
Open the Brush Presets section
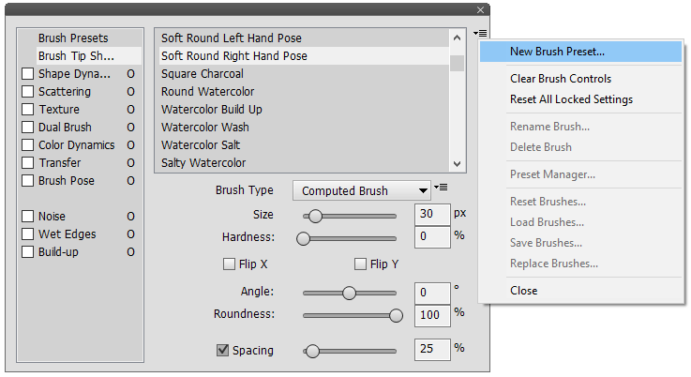tap(73, 38)
